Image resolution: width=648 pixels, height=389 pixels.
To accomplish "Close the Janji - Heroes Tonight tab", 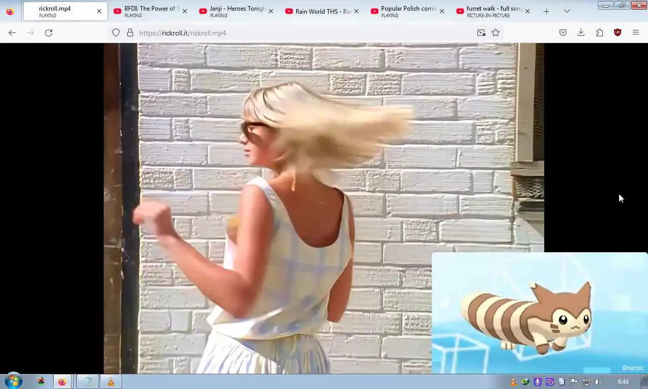I will click(x=270, y=11).
